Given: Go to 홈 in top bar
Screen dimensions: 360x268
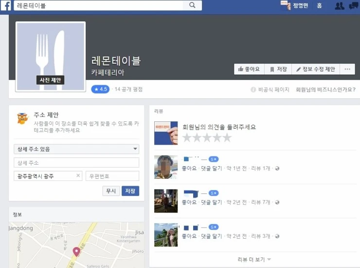Looking at the screenshot, I should click(x=319, y=5).
